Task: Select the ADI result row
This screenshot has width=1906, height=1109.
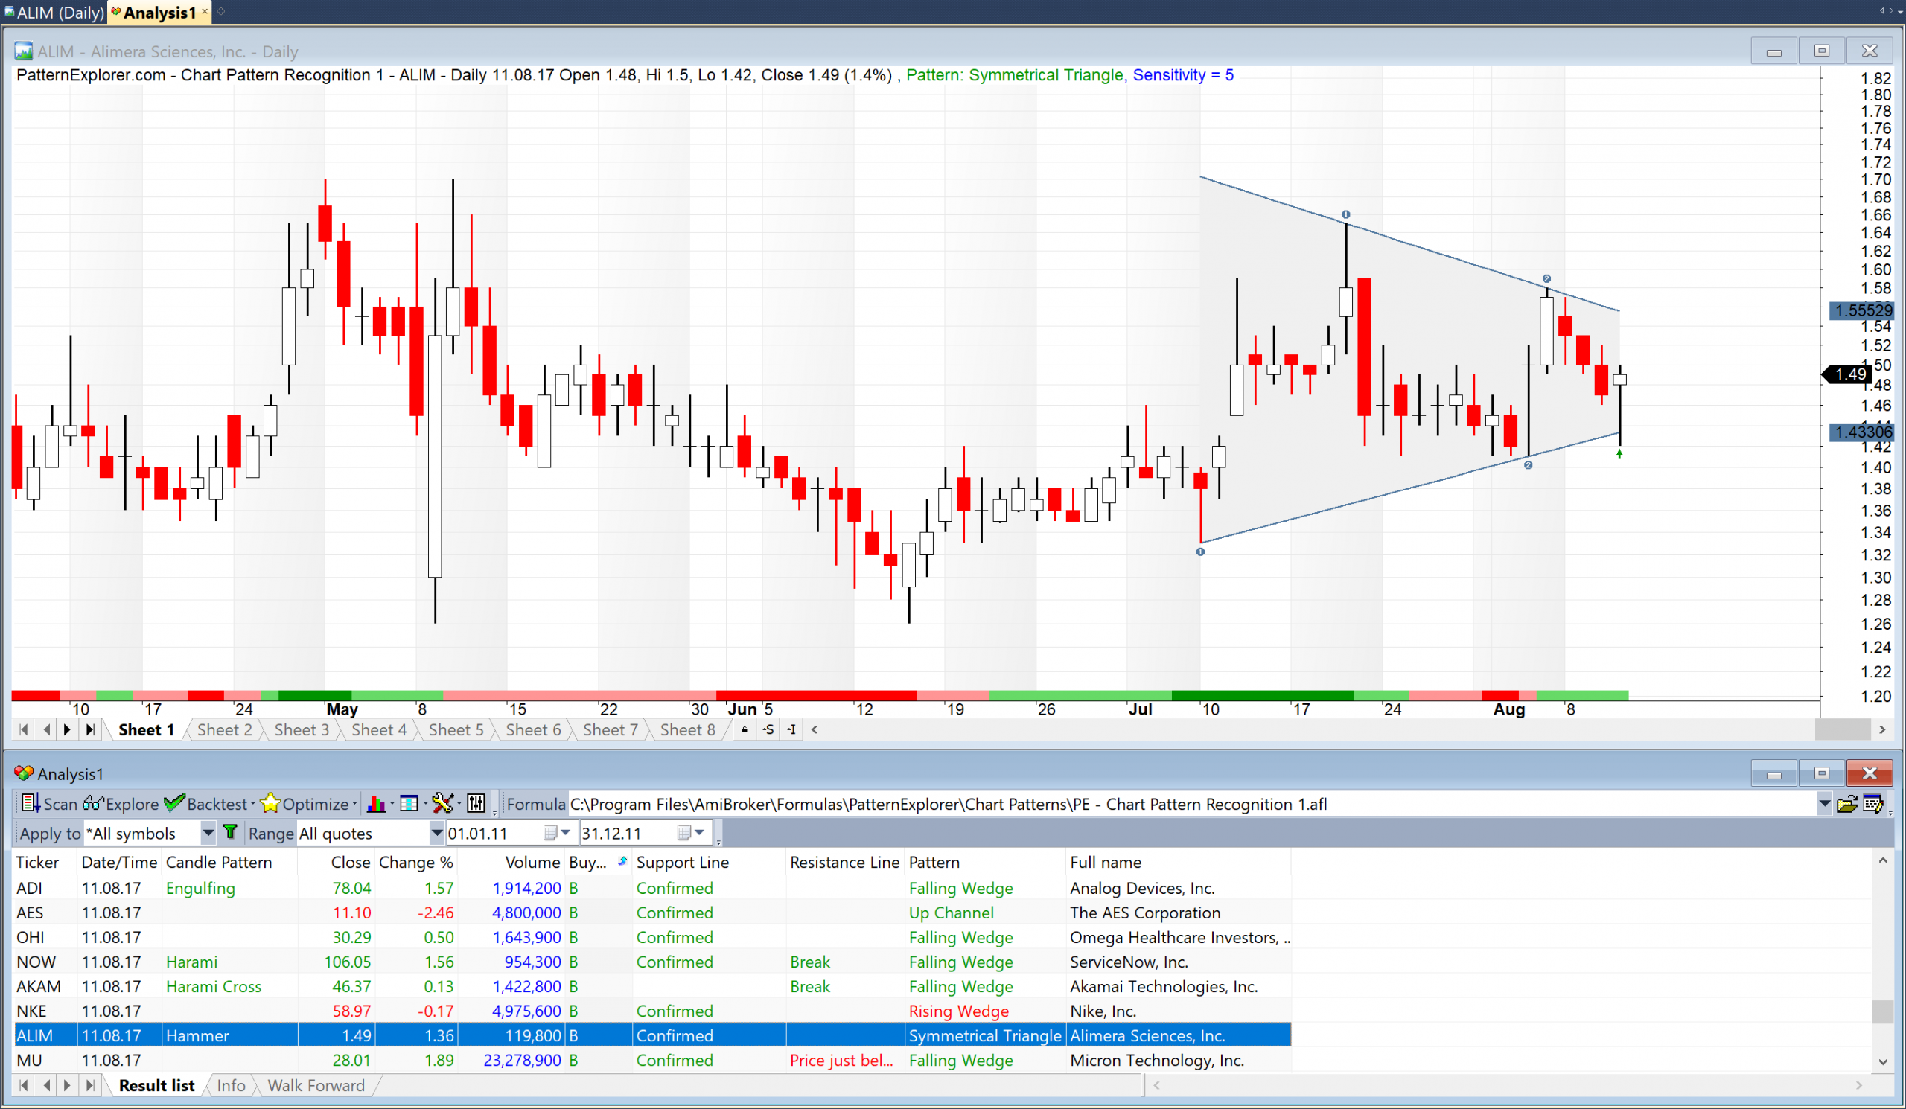Action: 652,887
